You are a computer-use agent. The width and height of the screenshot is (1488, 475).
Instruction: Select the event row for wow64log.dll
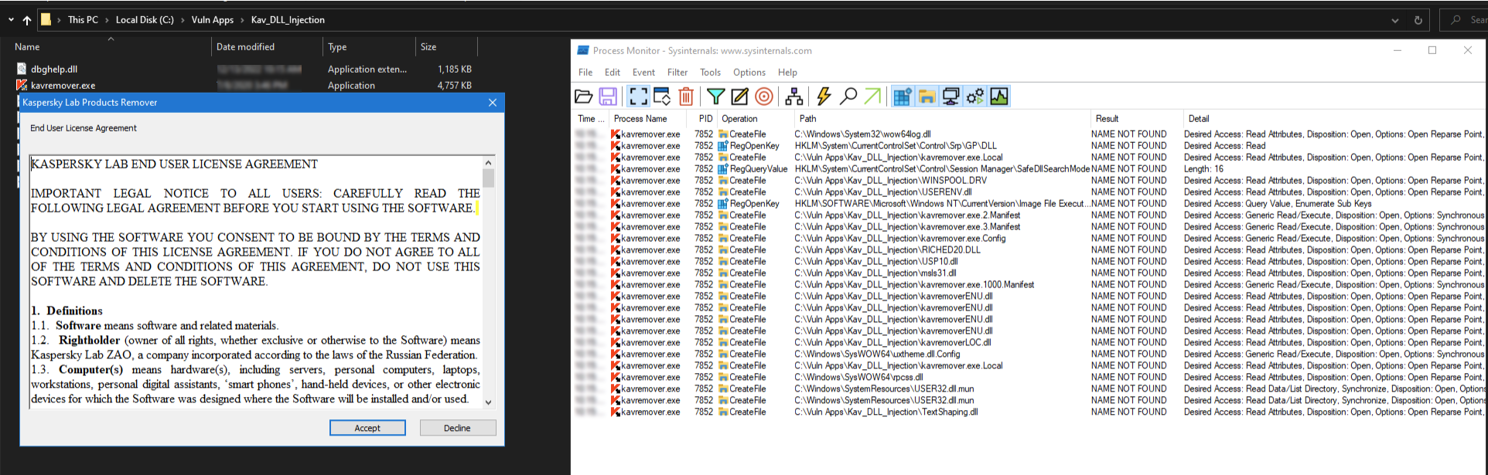[1030, 134]
